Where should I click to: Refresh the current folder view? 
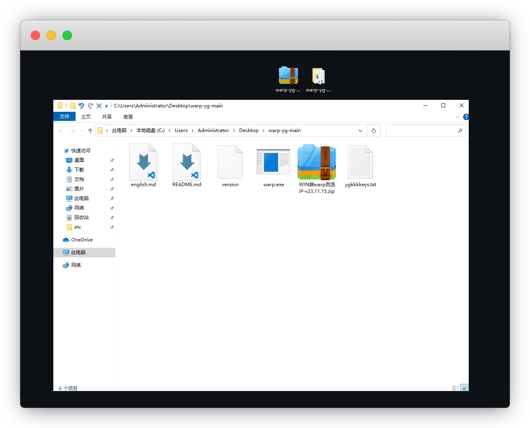(374, 130)
